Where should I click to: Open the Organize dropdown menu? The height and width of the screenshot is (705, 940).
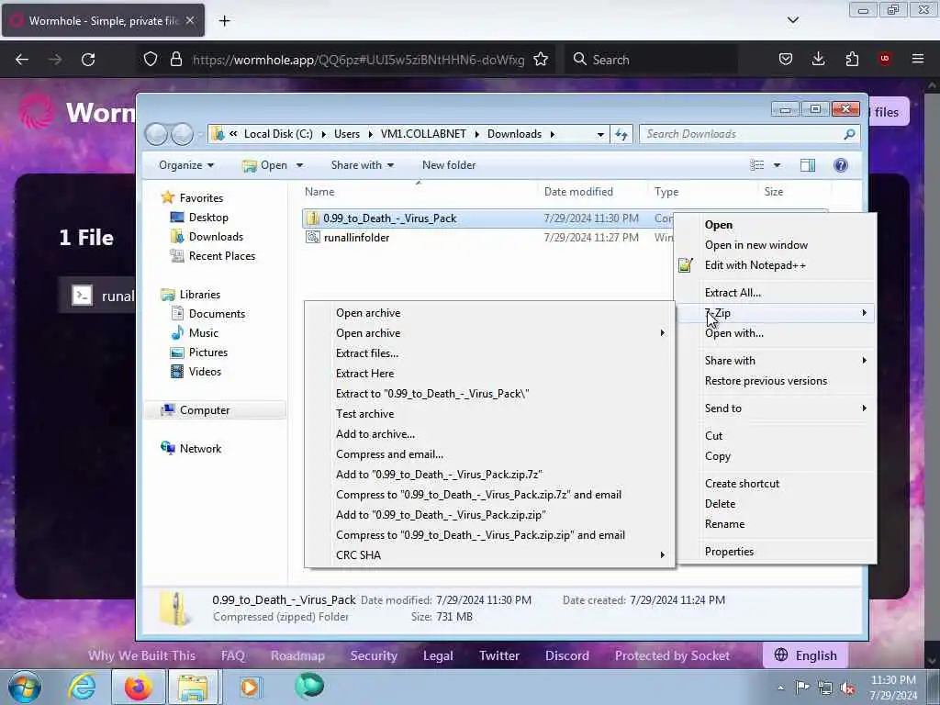coord(185,165)
